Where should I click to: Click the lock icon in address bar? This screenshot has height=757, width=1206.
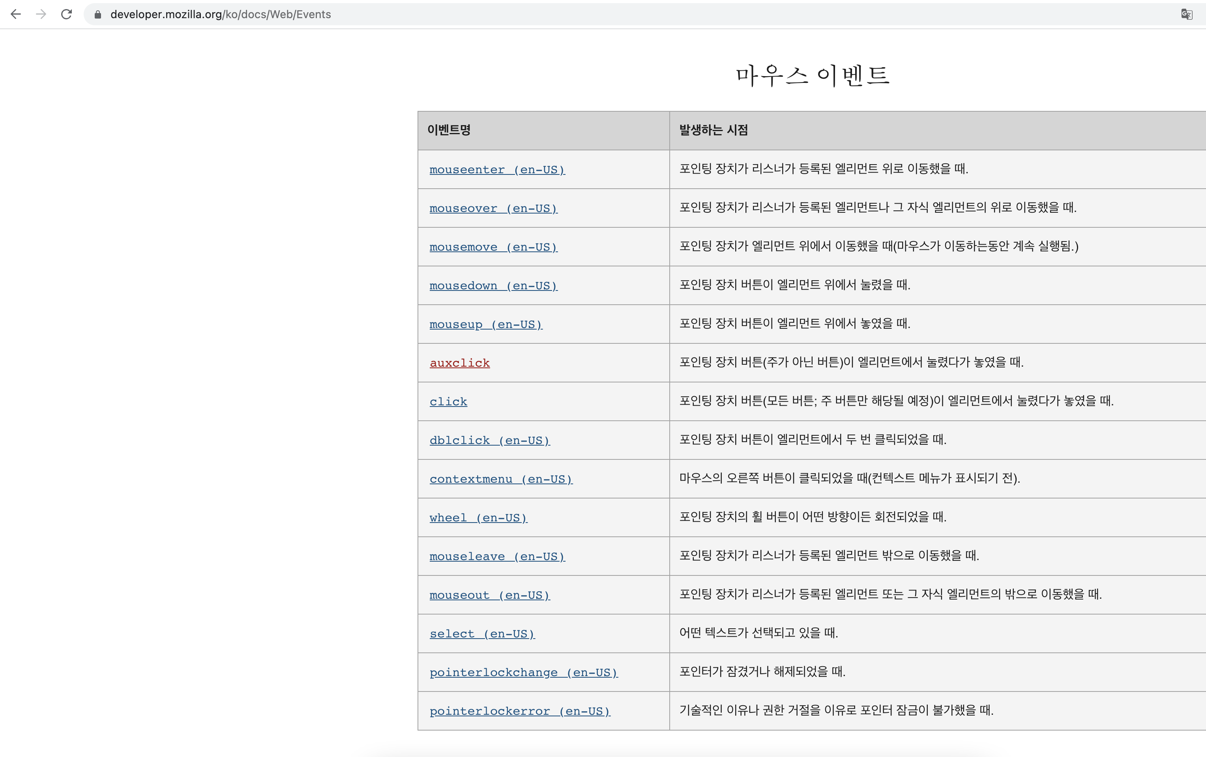98,15
